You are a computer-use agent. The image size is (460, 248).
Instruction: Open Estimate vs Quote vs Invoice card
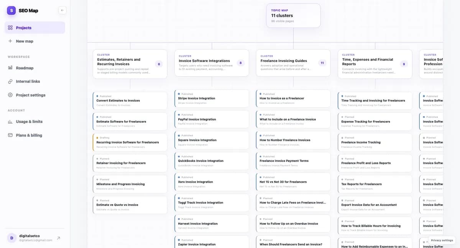130,205
